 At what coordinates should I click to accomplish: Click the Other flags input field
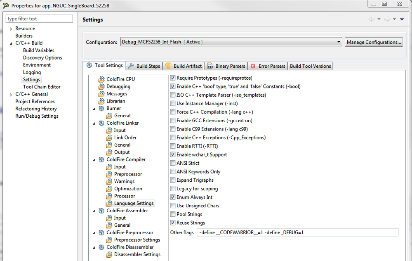(297, 233)
